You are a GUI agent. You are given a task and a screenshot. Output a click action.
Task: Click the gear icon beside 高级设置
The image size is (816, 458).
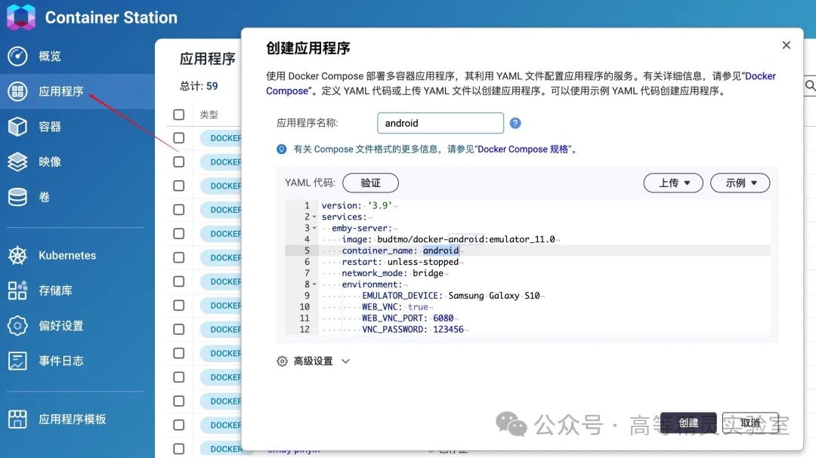pos(282,361)
